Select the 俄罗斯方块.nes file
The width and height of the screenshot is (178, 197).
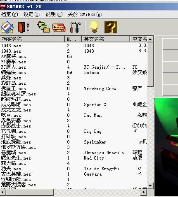[19, 147]
